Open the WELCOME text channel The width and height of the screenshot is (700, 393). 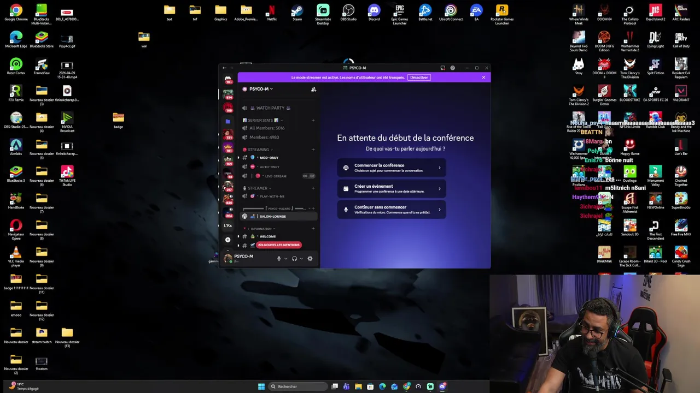click(x=278, y=236)
